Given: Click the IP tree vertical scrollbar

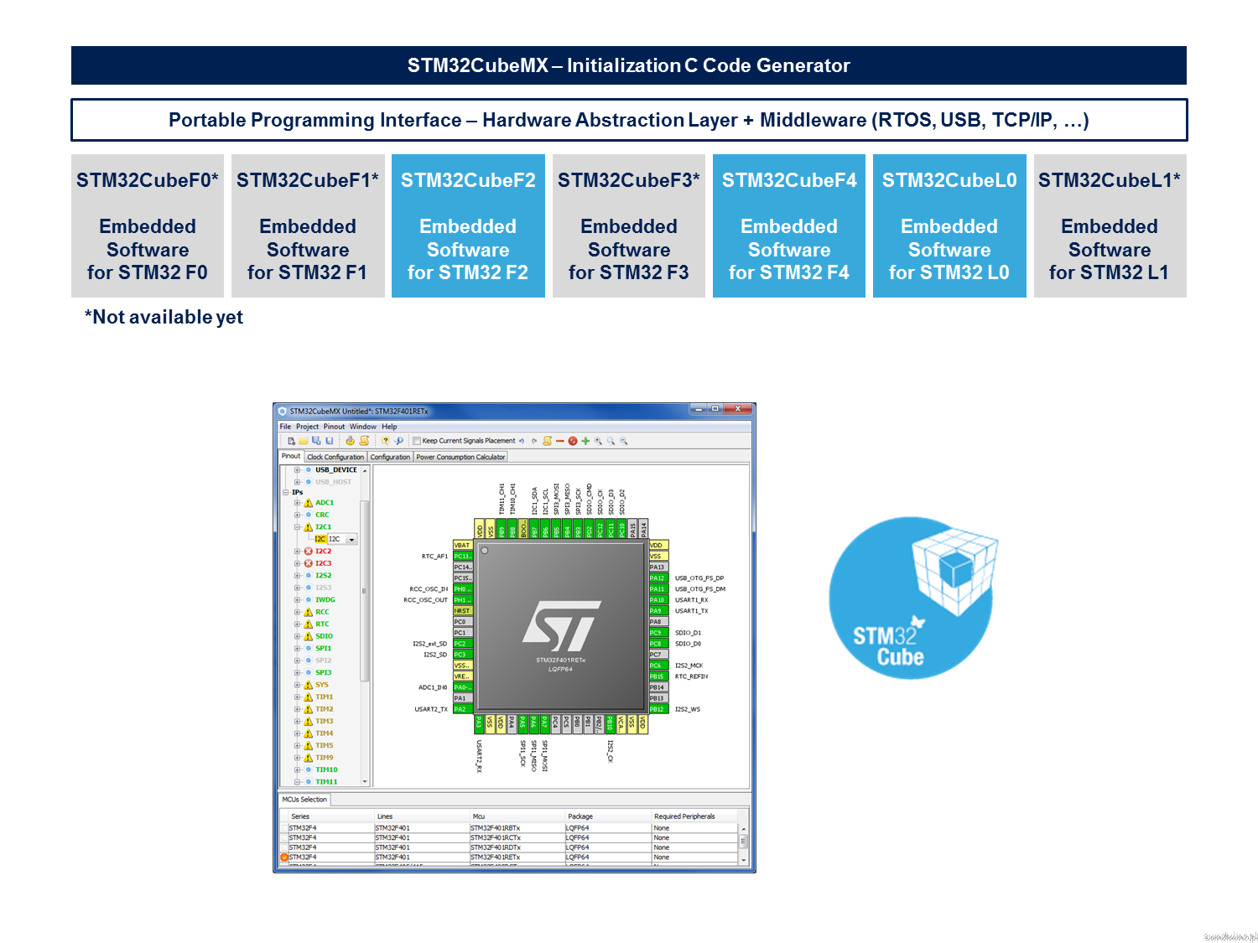Looking at the screenshot, I should (365, 592).
